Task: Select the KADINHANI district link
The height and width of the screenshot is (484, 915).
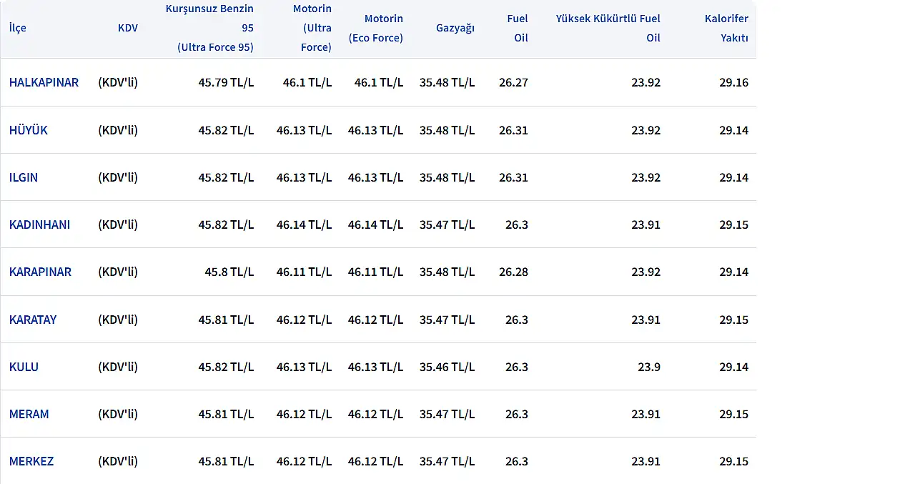Action: [x=39, y=224]
